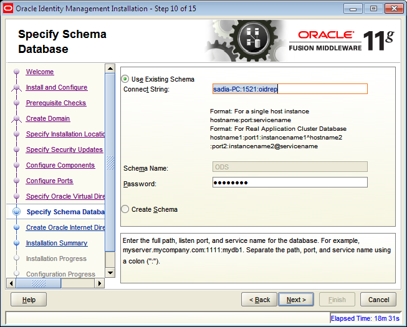Click the Installation Progress step bullet icon
The image size is (407, 327).
pos(17,258)
